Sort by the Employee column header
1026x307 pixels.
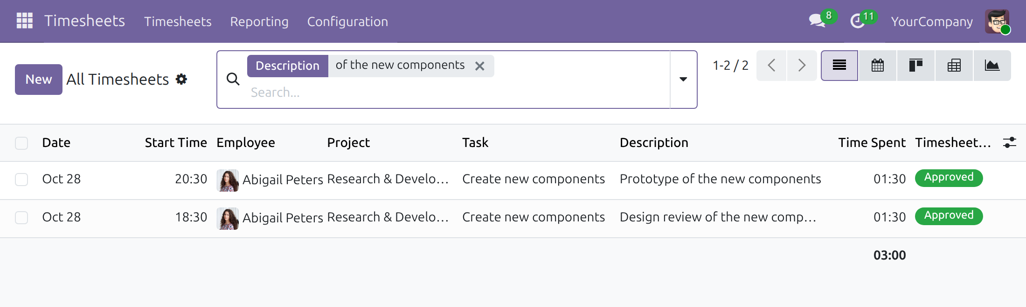click(246, 143)
